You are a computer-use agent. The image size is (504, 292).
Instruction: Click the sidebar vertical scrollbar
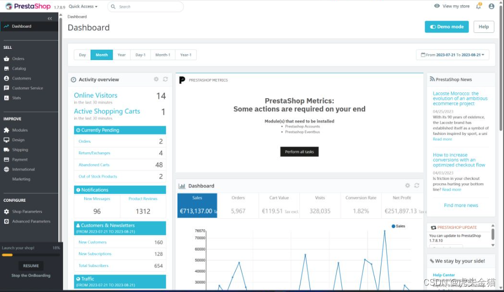point(60,129)
